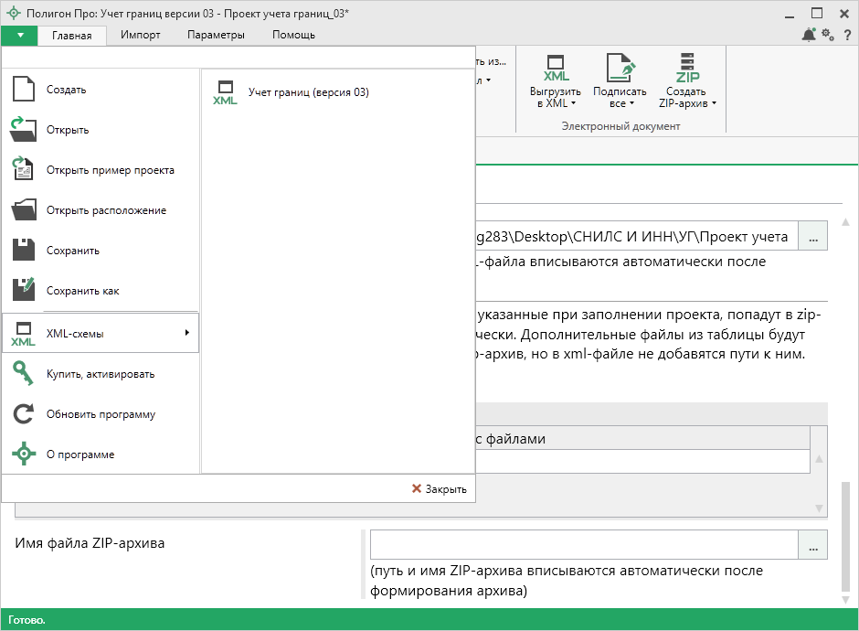
Task: Click the Закрыть button in menu
Action: click(440, 489)
